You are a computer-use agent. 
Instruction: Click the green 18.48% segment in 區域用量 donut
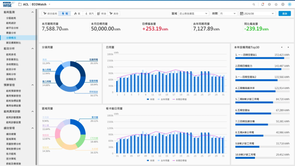tap(81, 140)
